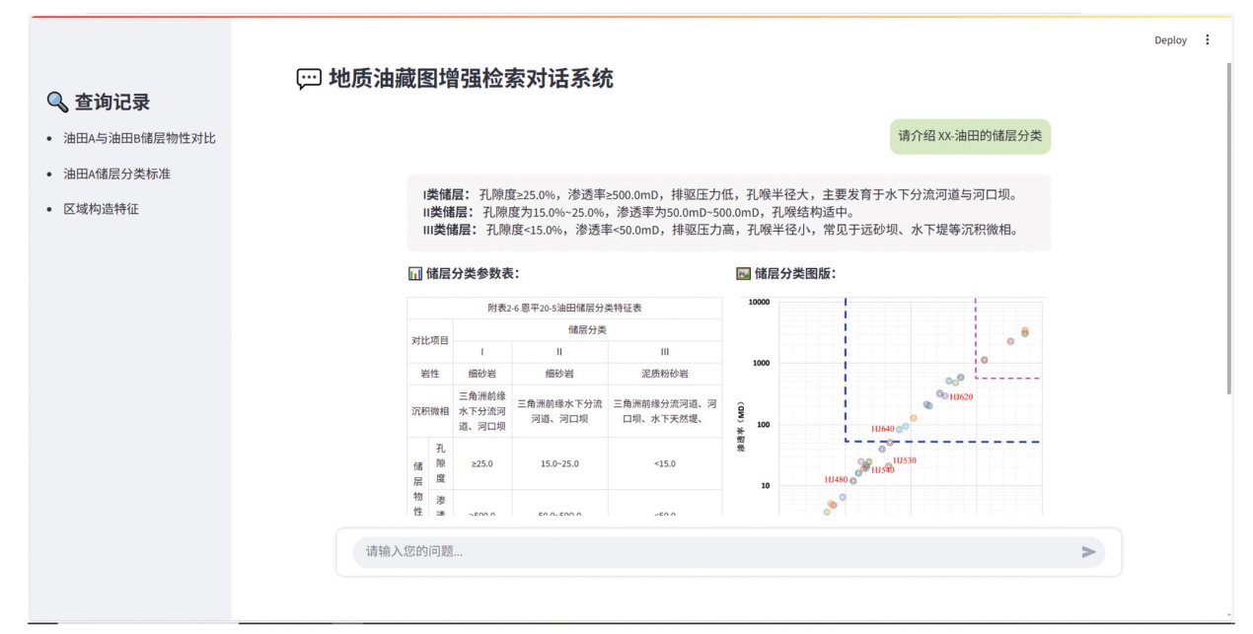Image resolution: width=1253 pixels, height=634 pixels.
Task: Click the 查询记录 sidebar heading
Action: [x=112, y=102]
